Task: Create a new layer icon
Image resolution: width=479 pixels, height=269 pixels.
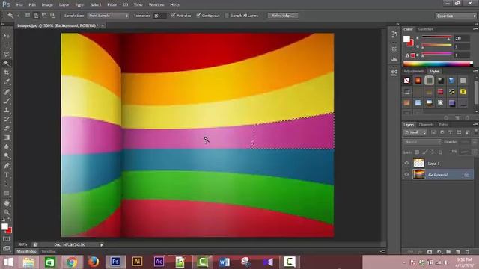Action: [457, 252]
